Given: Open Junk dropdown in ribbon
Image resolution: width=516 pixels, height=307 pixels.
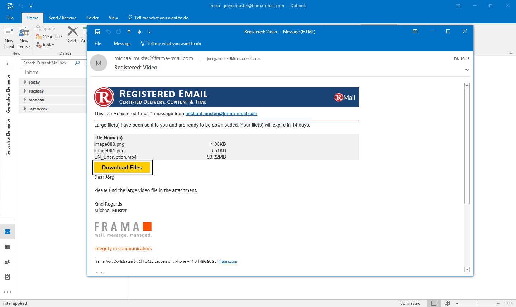Looking at the screenshot, I should click(45, 45).
